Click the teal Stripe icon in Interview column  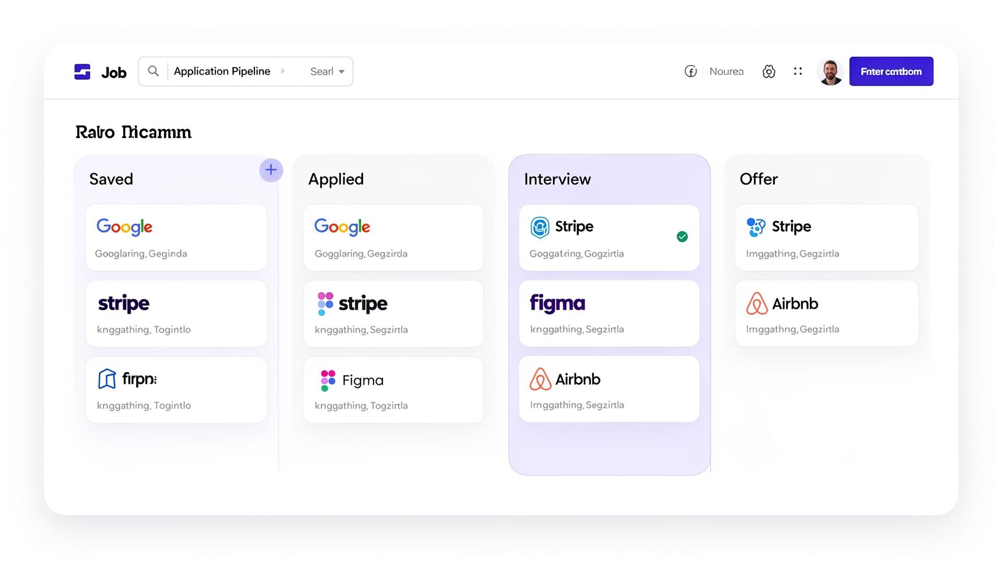pyautogui.click(x=540, y=227)
